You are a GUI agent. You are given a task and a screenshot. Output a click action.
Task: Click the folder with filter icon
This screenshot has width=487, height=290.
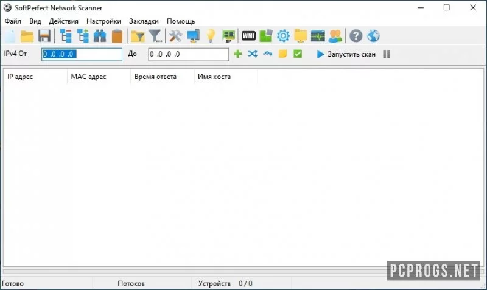click(138, 36)
